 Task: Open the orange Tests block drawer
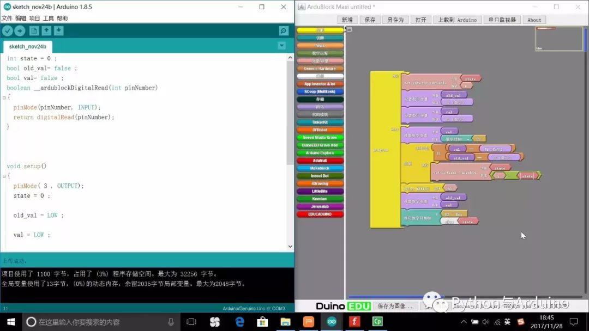(320, 46)
